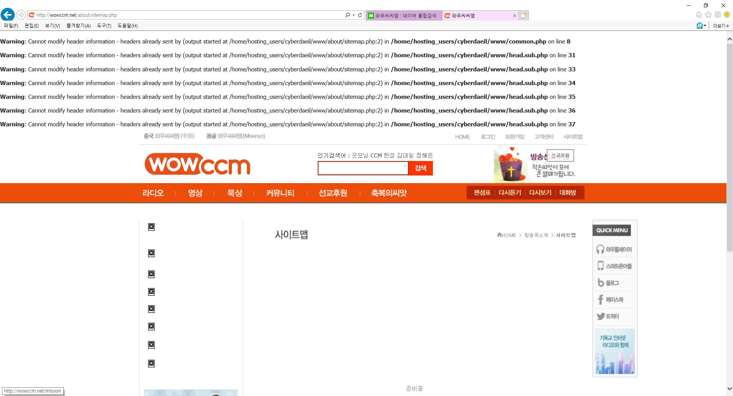Click the 로그인 link at top
The width and height of the screenshot is (733, 396).
coord(488,137)
